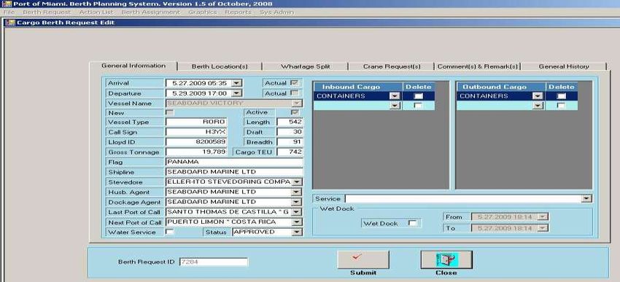Expand the Stevedore dropdown
The height and width of the screenshot is (282, 620).
tap(298, 182)
